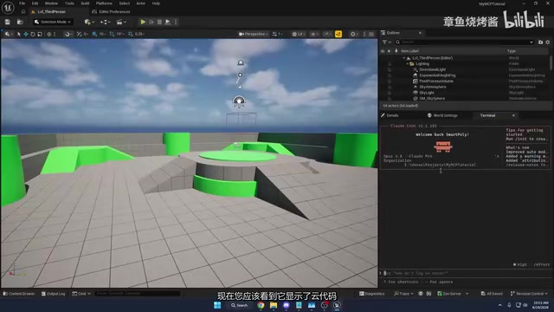Open Google Chrome from the Windows taskbar
Image resolution: width=554 pixels, height=312 pixels.
(x=261, y=305)
